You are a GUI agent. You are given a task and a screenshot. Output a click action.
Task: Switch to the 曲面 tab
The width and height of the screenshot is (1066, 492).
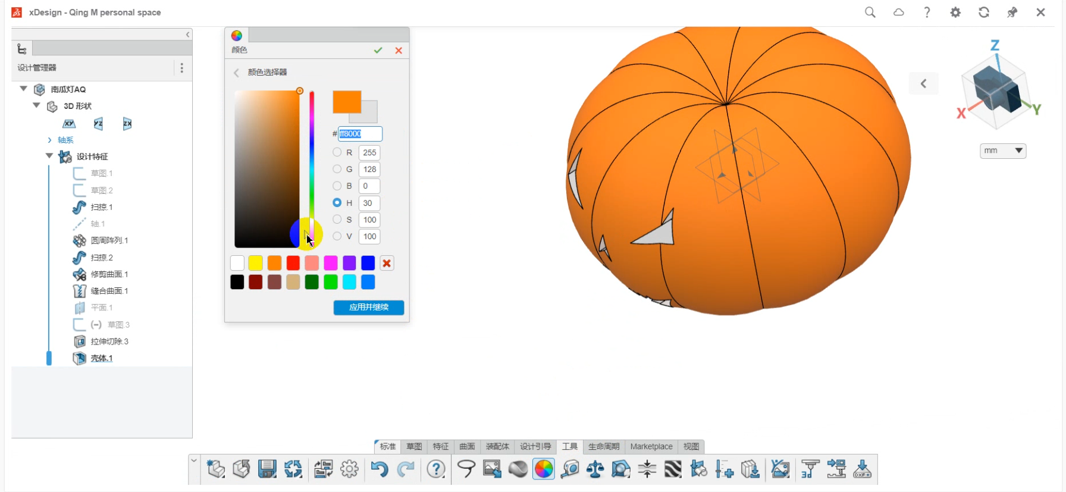tap(467, 446)
